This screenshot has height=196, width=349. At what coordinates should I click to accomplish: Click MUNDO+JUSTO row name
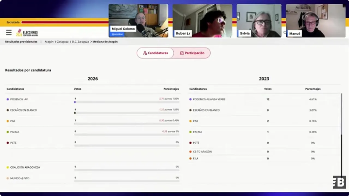point(20,178)
